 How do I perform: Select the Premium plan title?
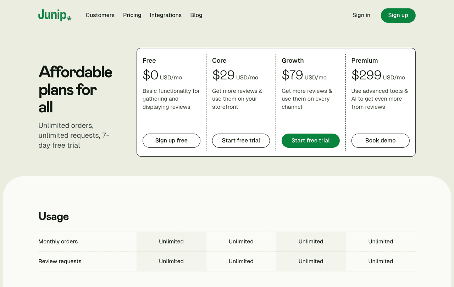(365, 61)
